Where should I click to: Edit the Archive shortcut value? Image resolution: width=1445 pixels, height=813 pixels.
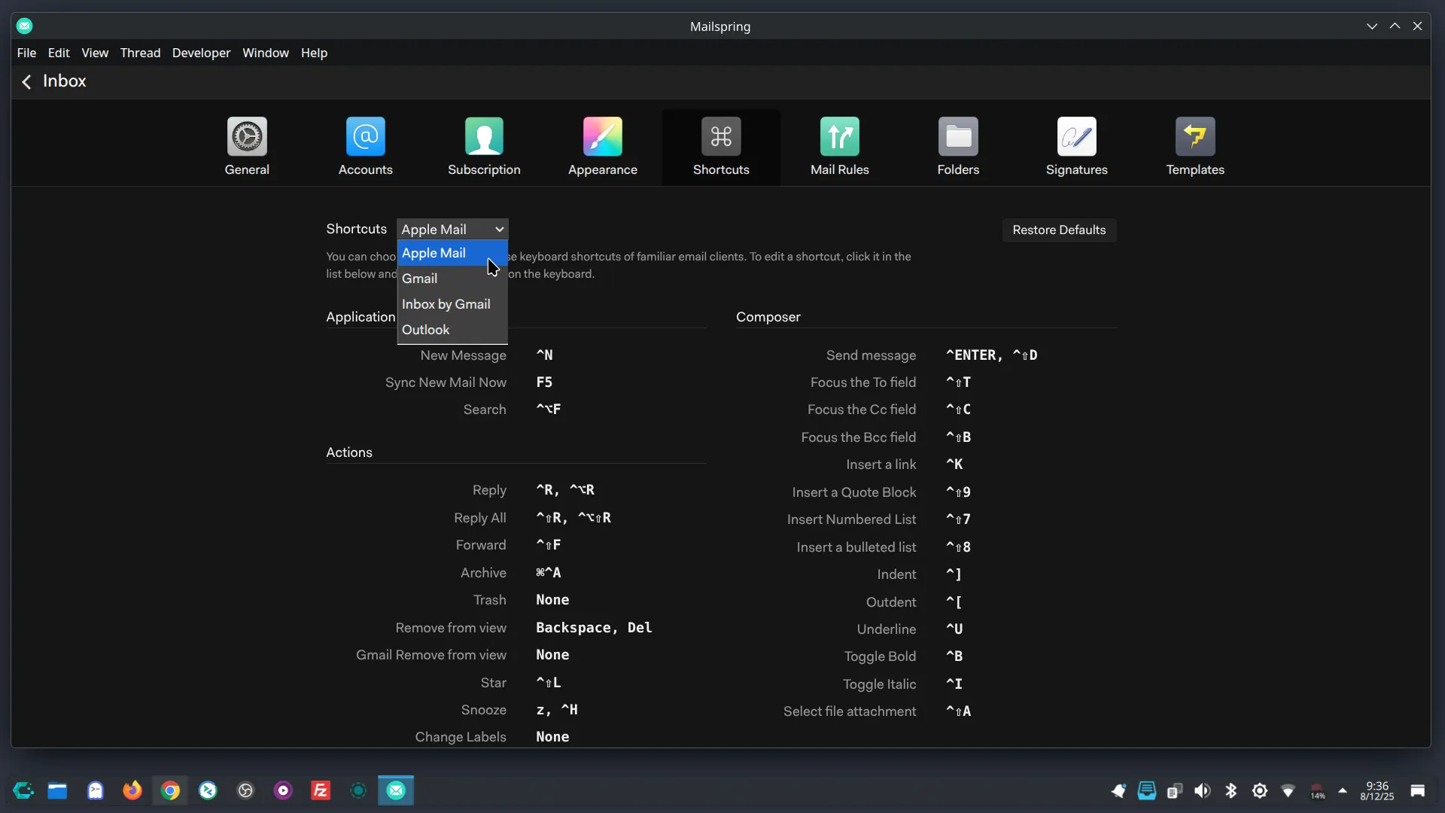pos(548,573)
